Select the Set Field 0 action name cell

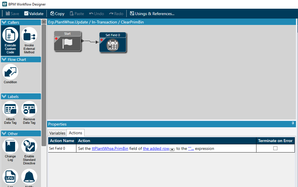62,148
